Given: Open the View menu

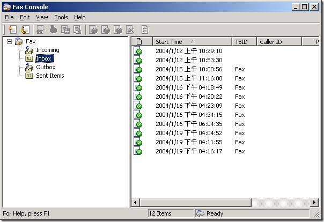Looking at the screenshot, I should [42, 17].
